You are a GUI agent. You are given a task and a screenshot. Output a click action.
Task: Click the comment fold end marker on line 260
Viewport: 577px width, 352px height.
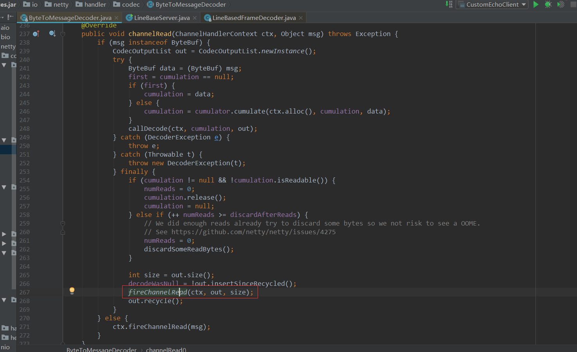tap(63, 232)
